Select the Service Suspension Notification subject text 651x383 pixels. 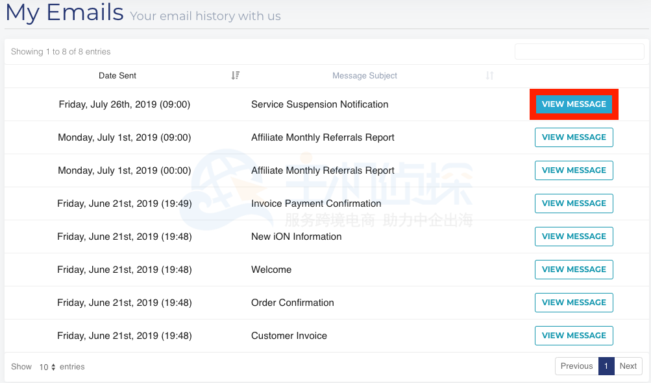point(319,104)
